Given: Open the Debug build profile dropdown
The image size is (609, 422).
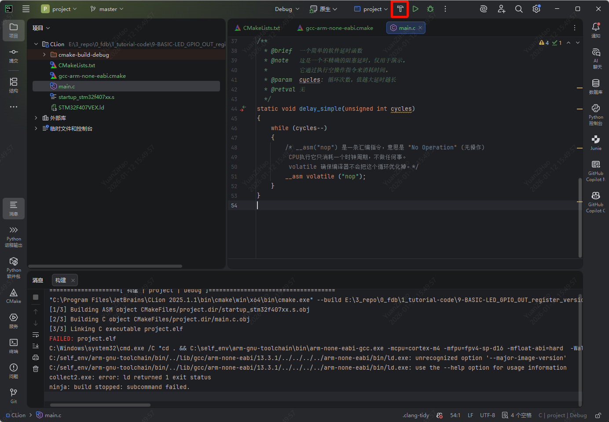Looking at the screenshot, I should (287, 9).
